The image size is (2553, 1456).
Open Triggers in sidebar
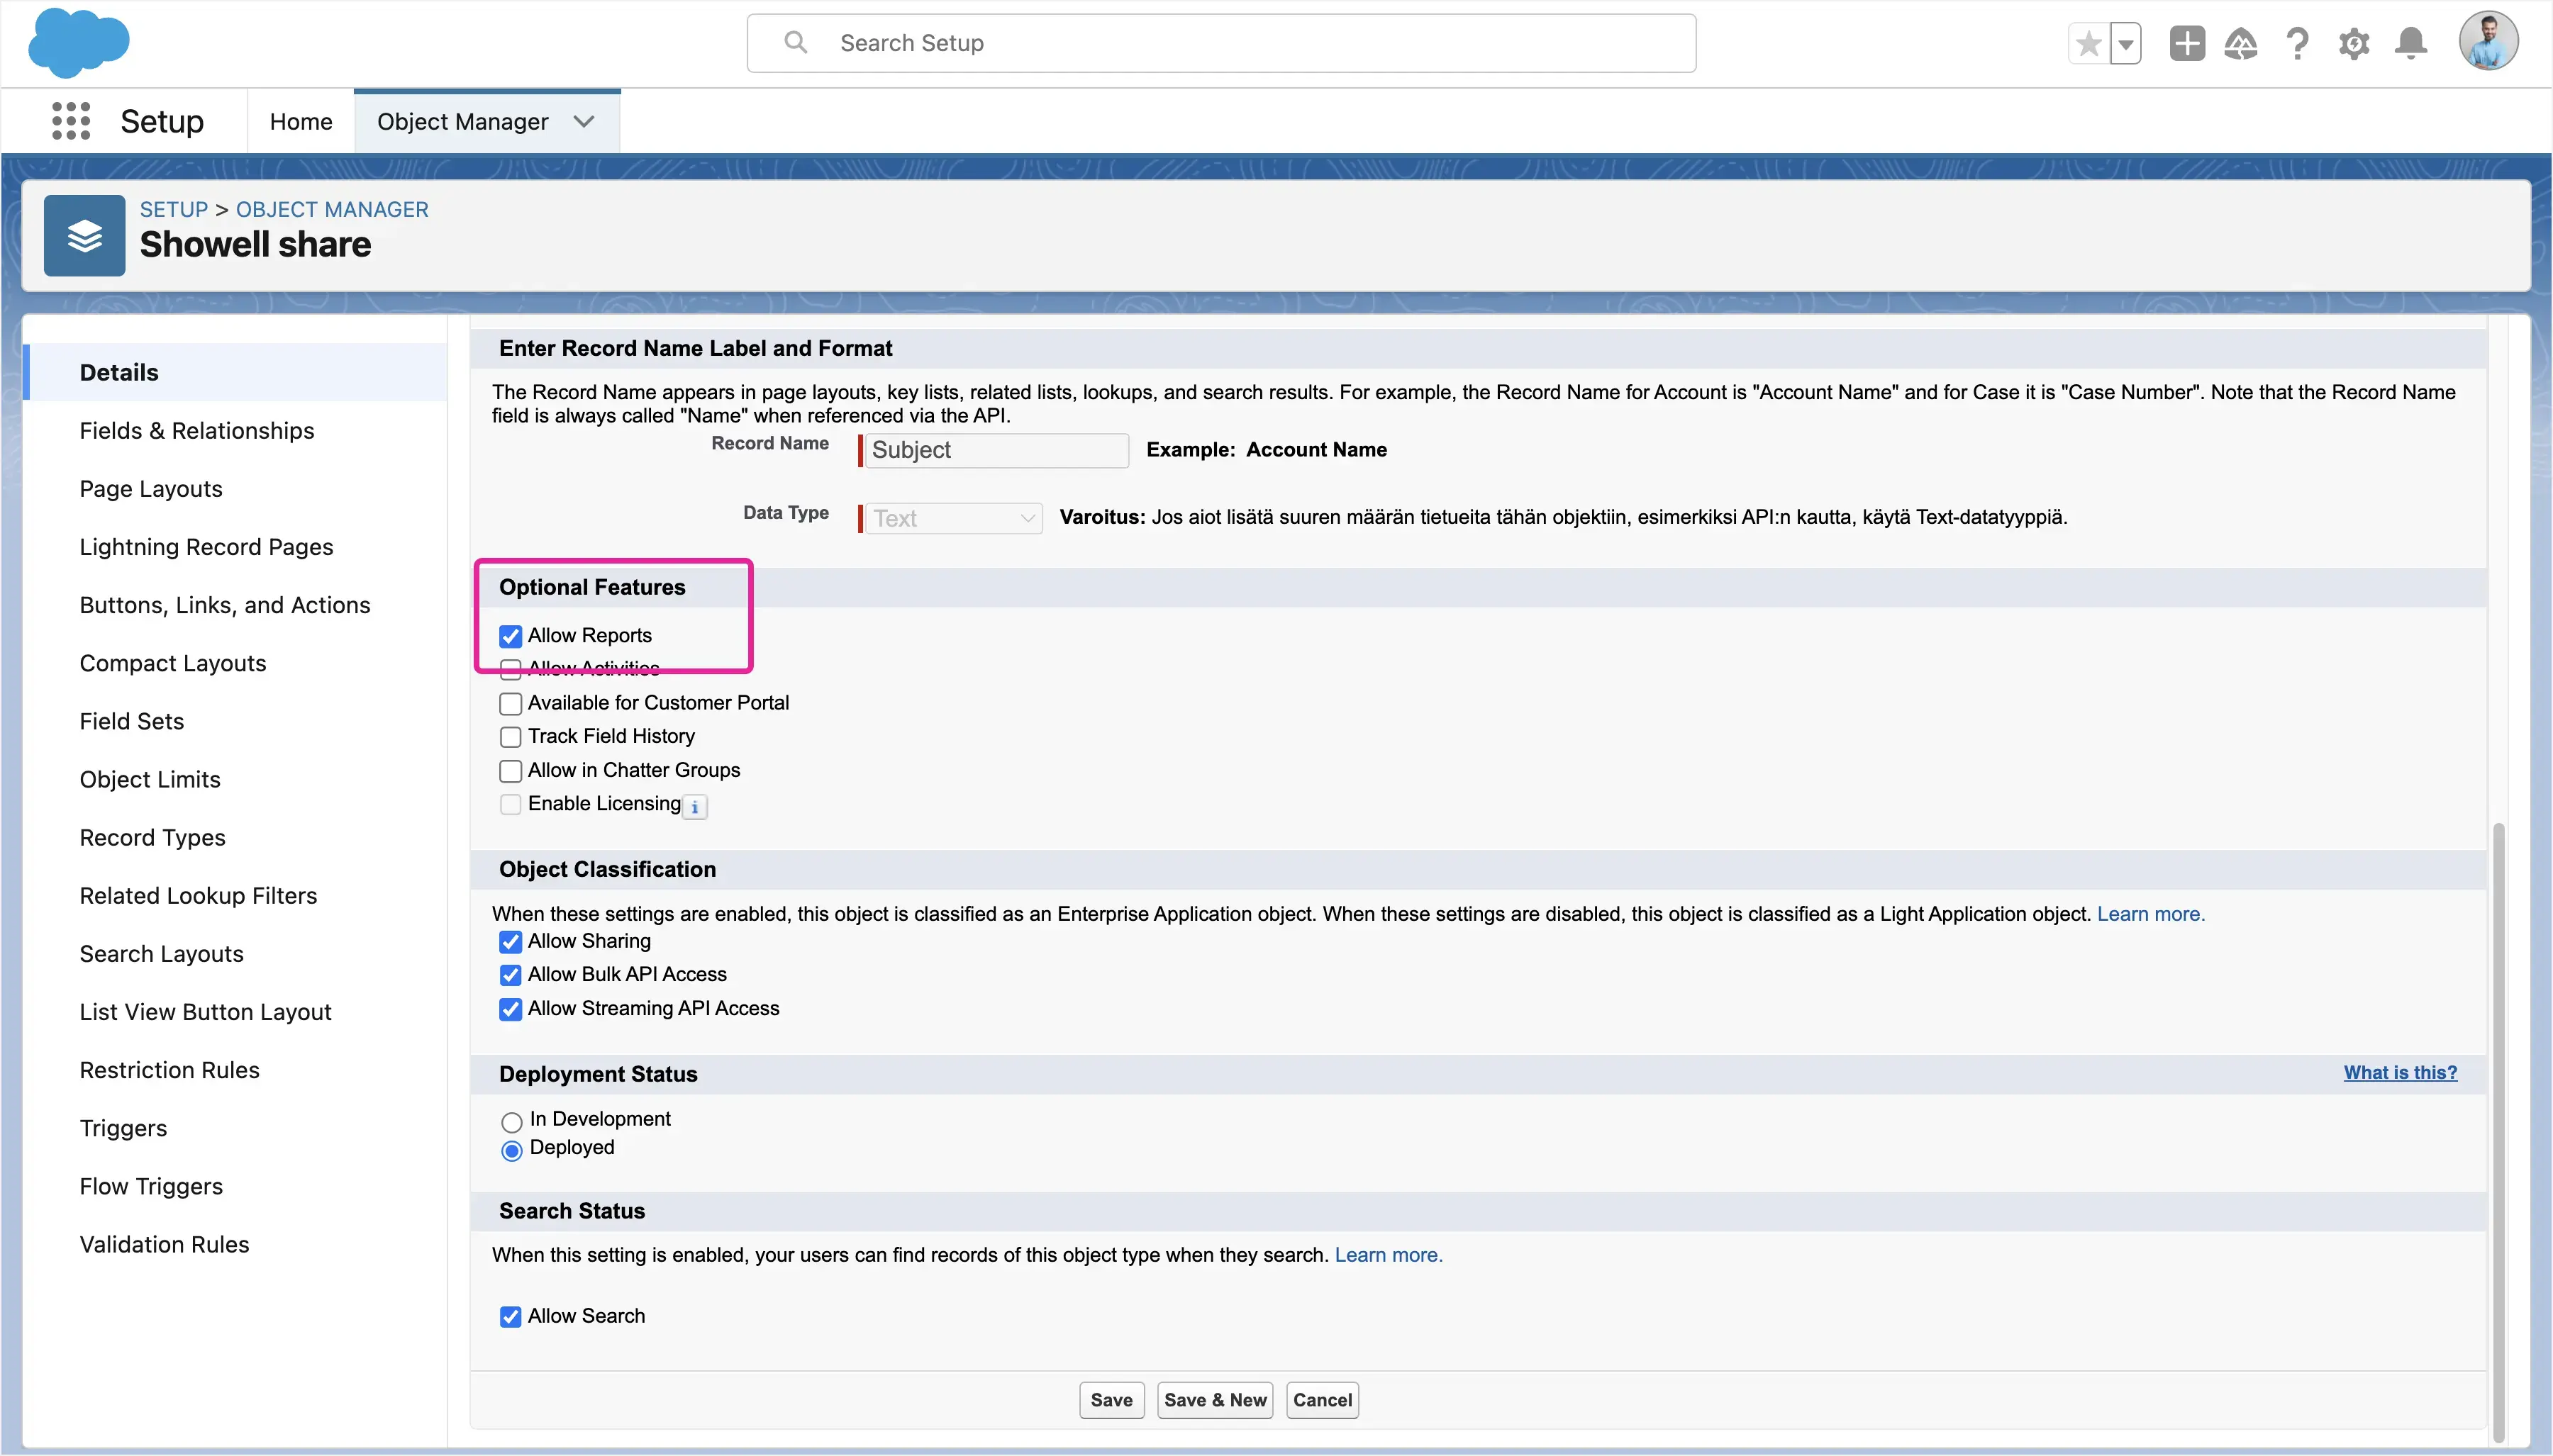(124, 1128)
